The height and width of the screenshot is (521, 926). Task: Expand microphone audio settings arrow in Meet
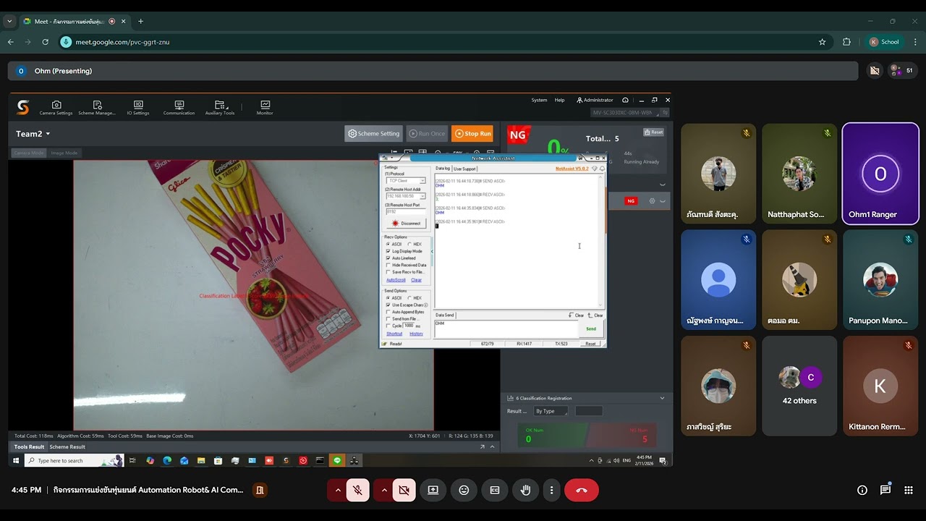(338, 490)
